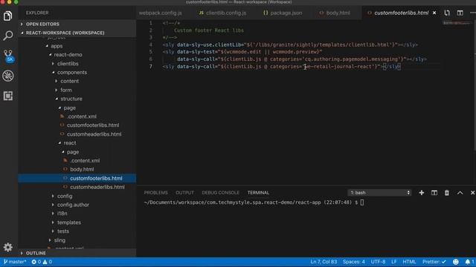Close the terminal panel
476x267 pixels.
(472, 193)
